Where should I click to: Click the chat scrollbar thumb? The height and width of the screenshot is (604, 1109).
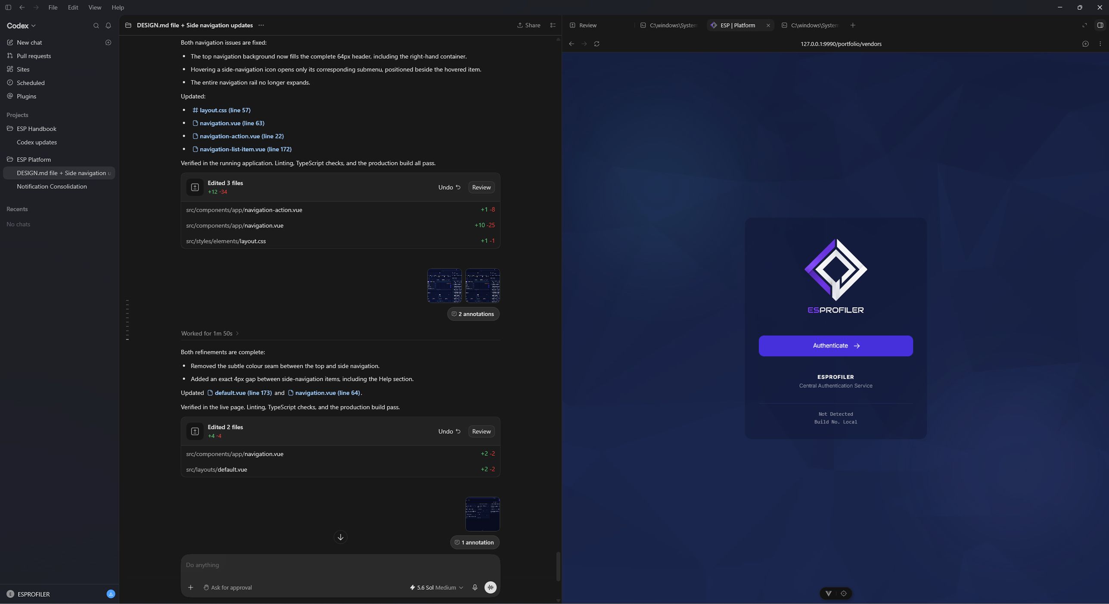point(558,566)
